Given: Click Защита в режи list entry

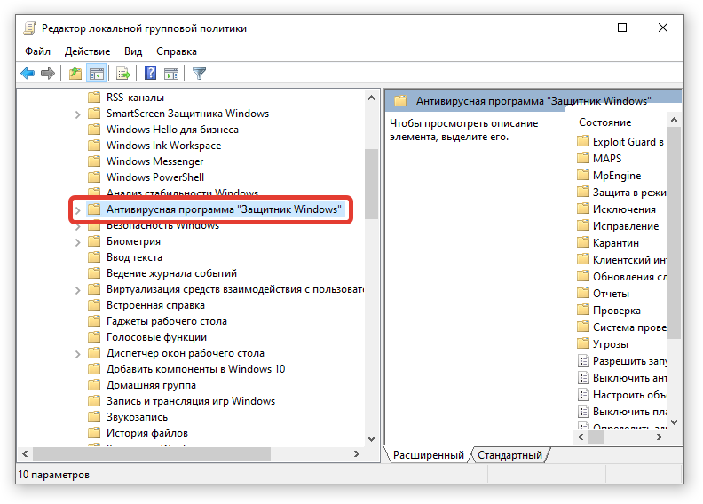Looking at the screenshot, I should (629, 193).
